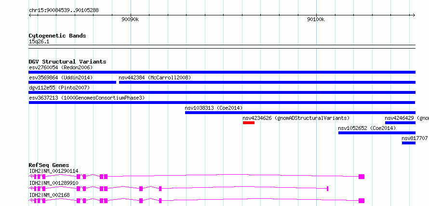Click the nsv817707 blue variant bar
This screenshot has width=429, height=206.
point(409,143)
